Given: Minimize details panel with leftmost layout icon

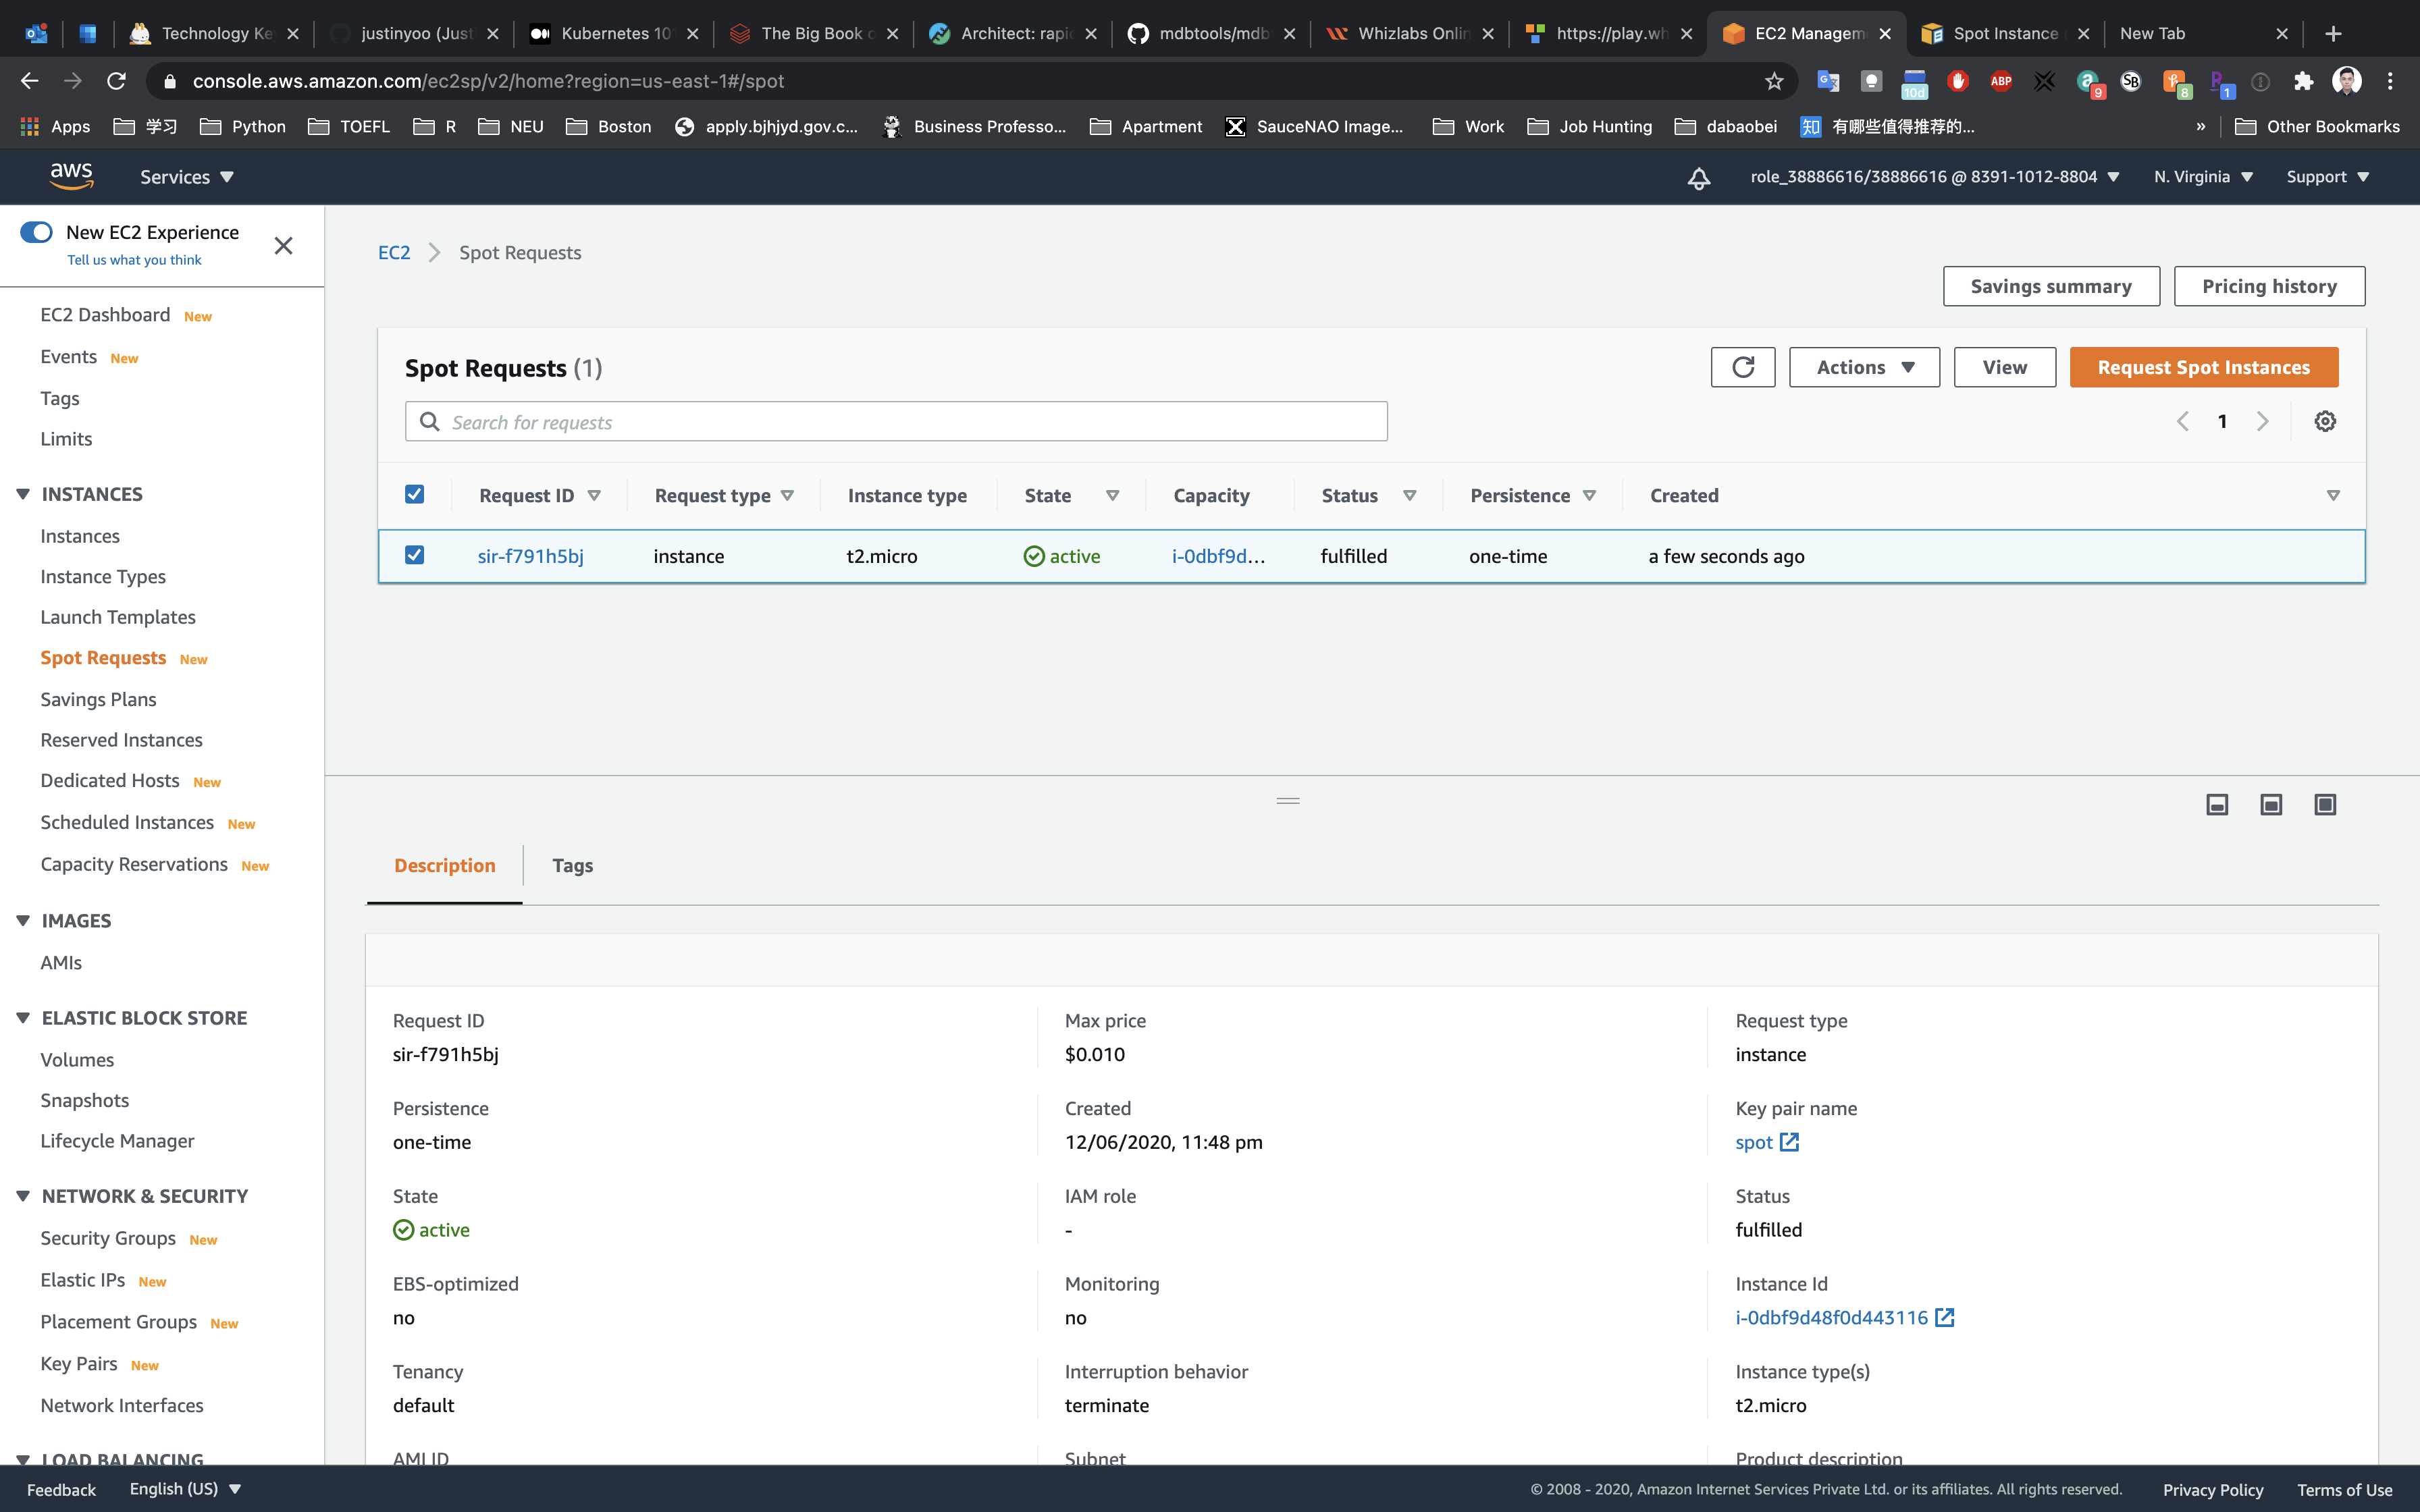Looking at the screenshot, I should tap(2217, 805).
